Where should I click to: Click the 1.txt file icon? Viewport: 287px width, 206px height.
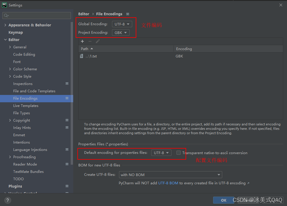click(x=81, y=56)
